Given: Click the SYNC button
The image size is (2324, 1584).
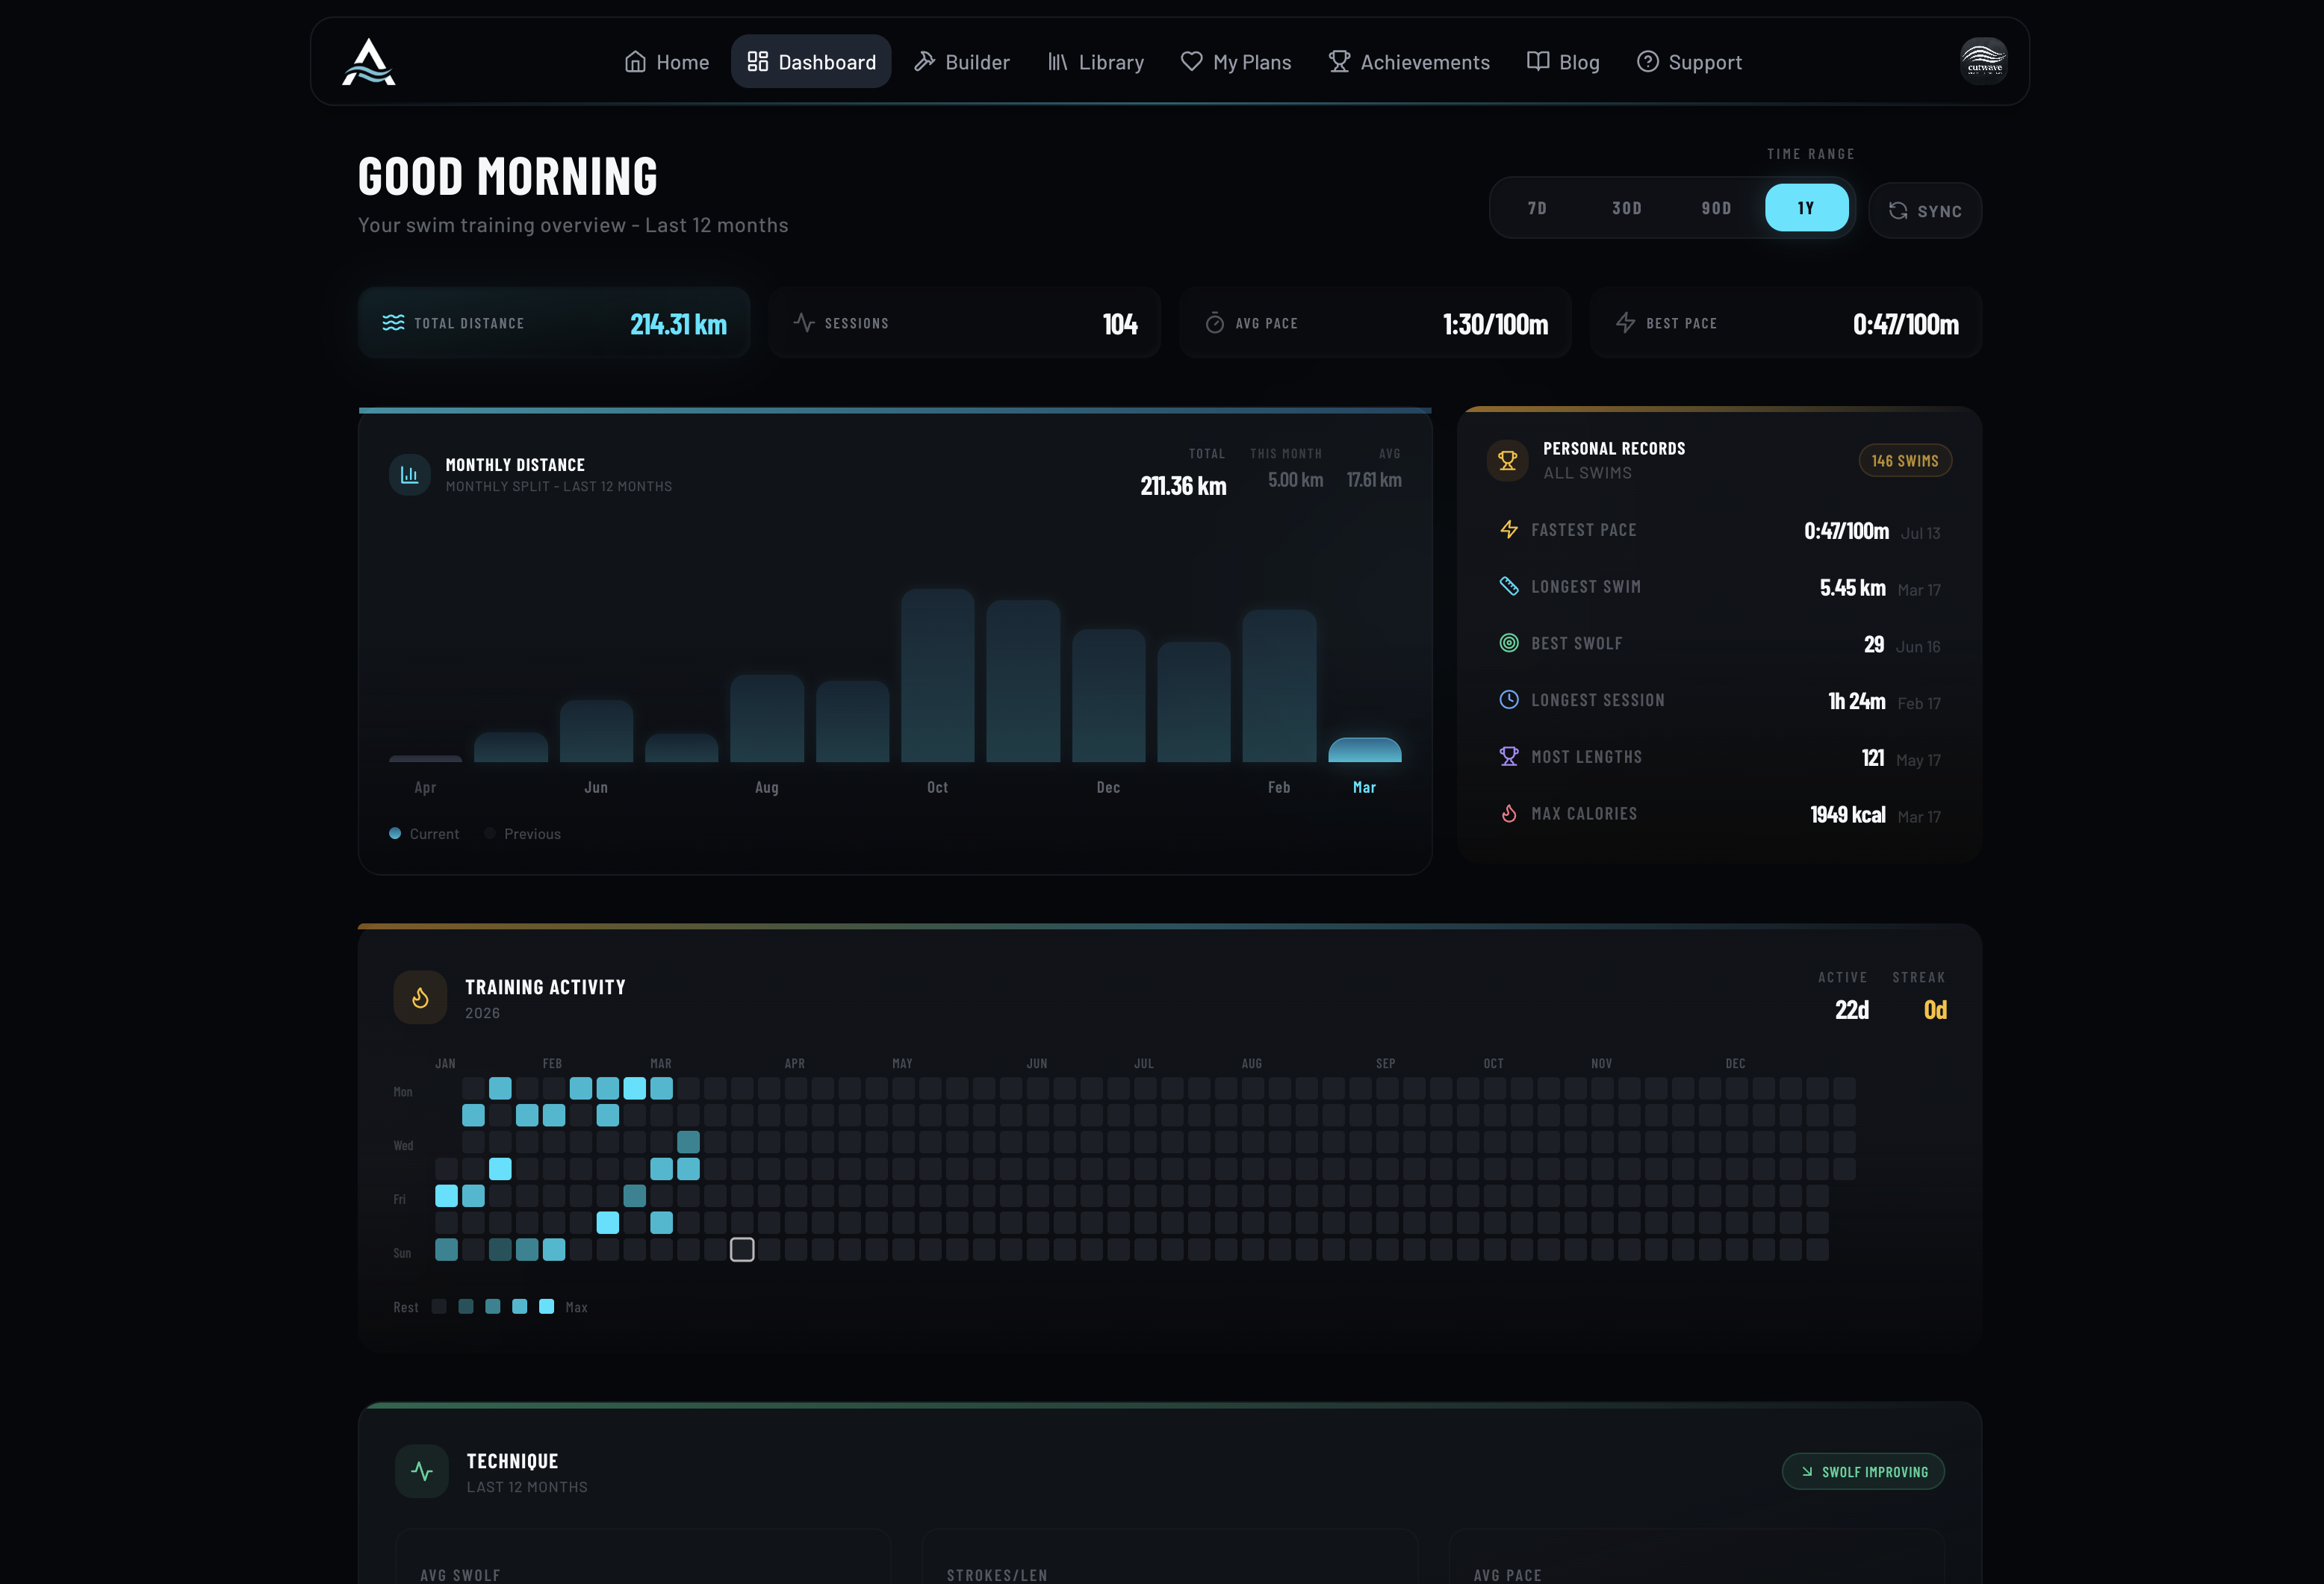Looking at the screenshot, I should coord(1925,211).
